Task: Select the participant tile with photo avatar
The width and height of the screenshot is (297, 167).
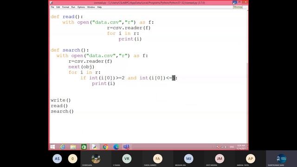Action: click(x=96, y=159)
